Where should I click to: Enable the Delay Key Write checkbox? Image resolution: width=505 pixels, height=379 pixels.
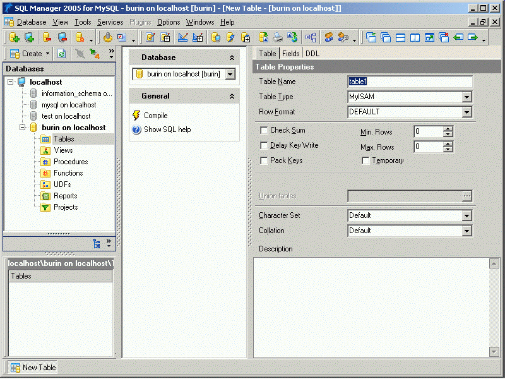point(264,145)
